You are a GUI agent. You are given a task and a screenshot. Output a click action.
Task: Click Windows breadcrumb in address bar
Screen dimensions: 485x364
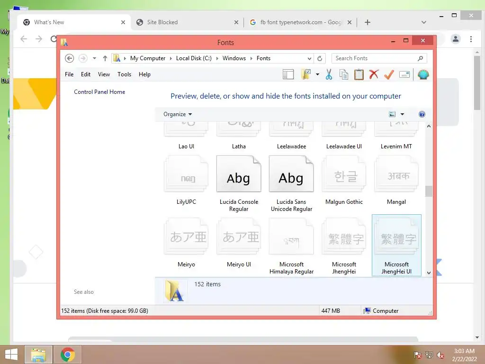pos(234,58)
